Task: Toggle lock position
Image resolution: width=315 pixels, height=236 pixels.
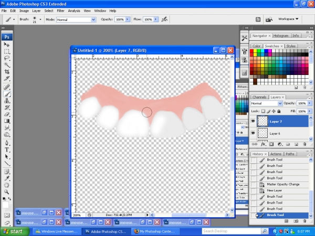Action: tap(274, 111)
